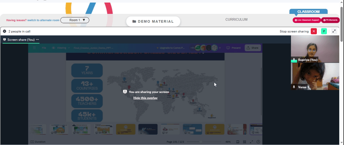This screenshot has height=145, width=344.
Task: Open Canva hamburger menu
Action: coord(34,48)
